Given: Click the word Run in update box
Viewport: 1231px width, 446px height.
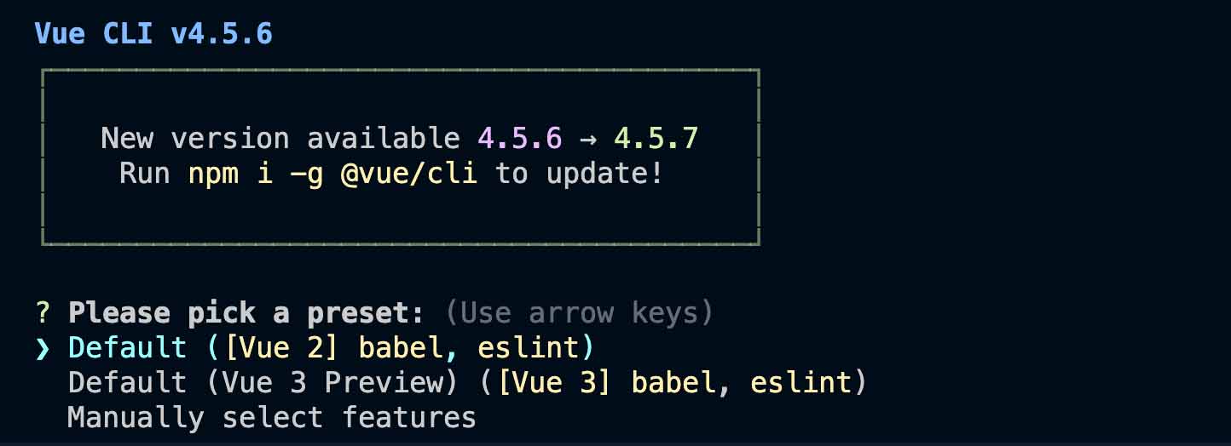Looking at the screenshot, I should (144, 174).
